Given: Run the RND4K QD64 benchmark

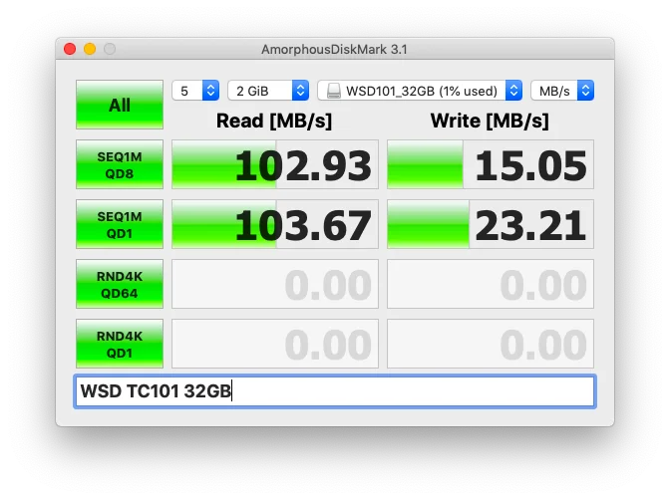Looking at the screenshot, I should click(x=120, y=284).
